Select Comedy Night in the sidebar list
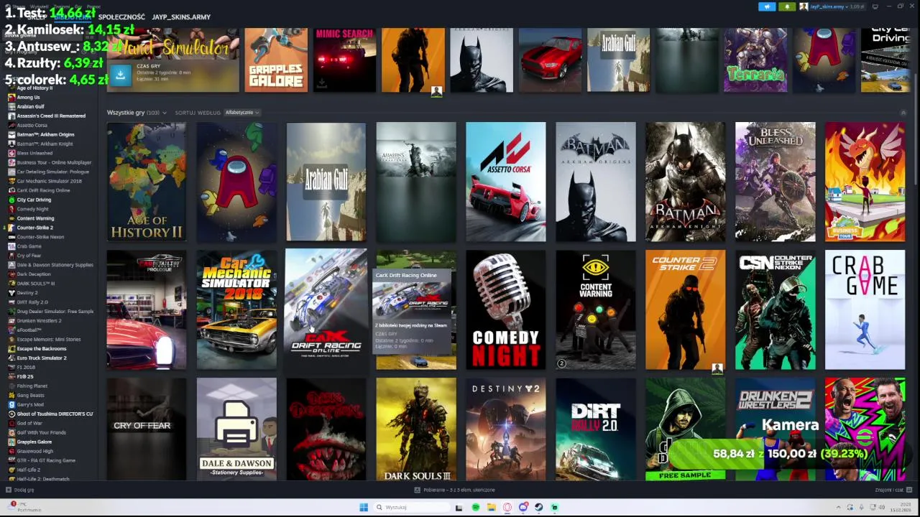The image size is (920, 517). coord(32,209)
